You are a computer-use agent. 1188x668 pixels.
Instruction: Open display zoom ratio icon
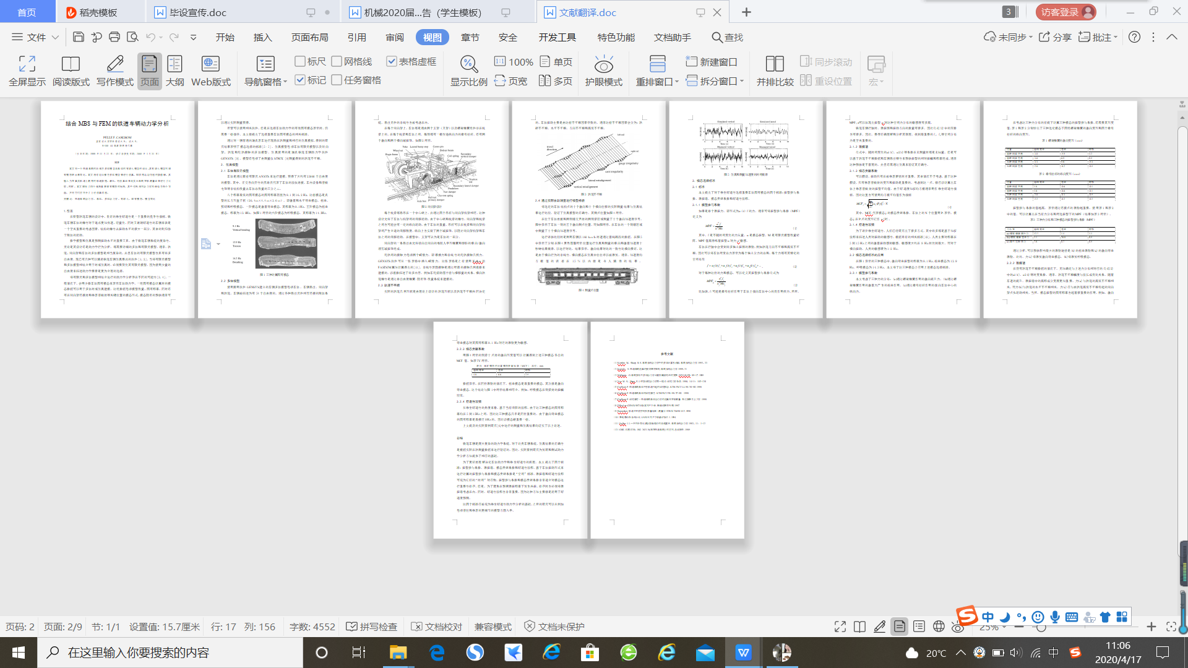tap(468, 64)
